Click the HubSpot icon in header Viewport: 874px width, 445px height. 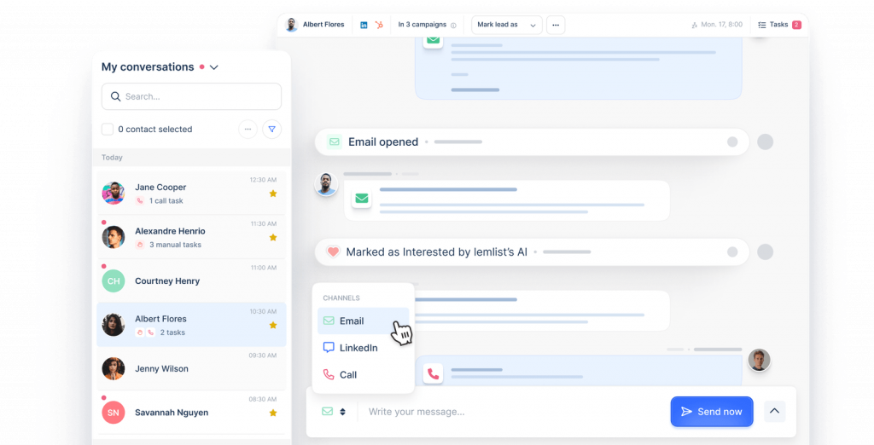click(x=379, y=25)
